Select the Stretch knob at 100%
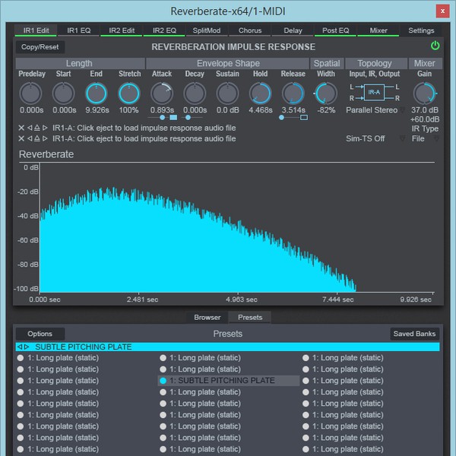This screenshot has height=456, width=456. pyautogui.click(x=129, y=93)
